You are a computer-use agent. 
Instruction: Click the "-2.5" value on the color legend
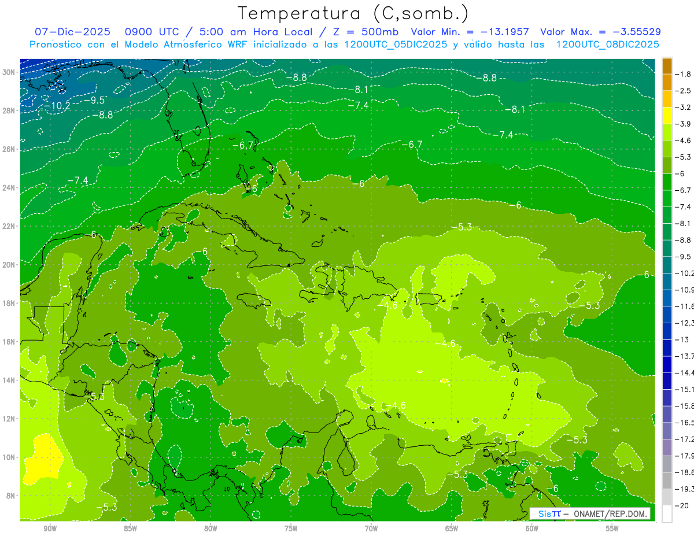(x=684, y=91)
